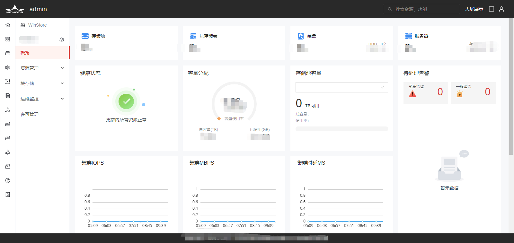Screen dimensions: 514x243
Task: Click the 存储池 summary card title
Action: [x=98, y=36]
